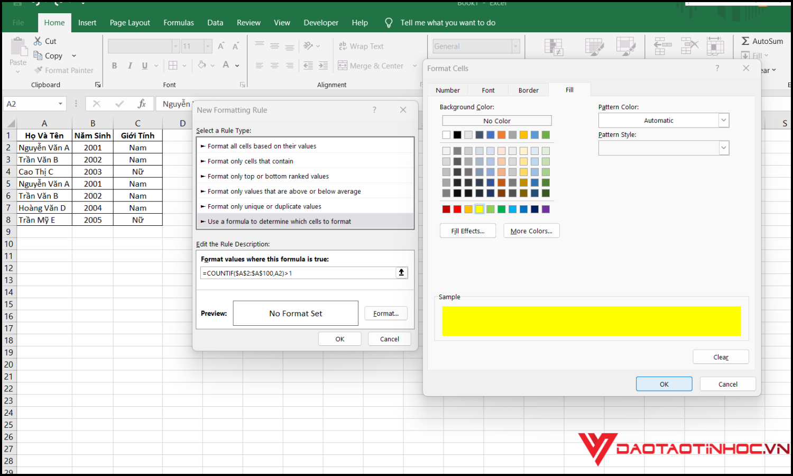Image resolution: width=793 pixels, height=476 pixels.
Task: Click the Fill Effects button
Action: pyautogui.click(x=467, y=231)
